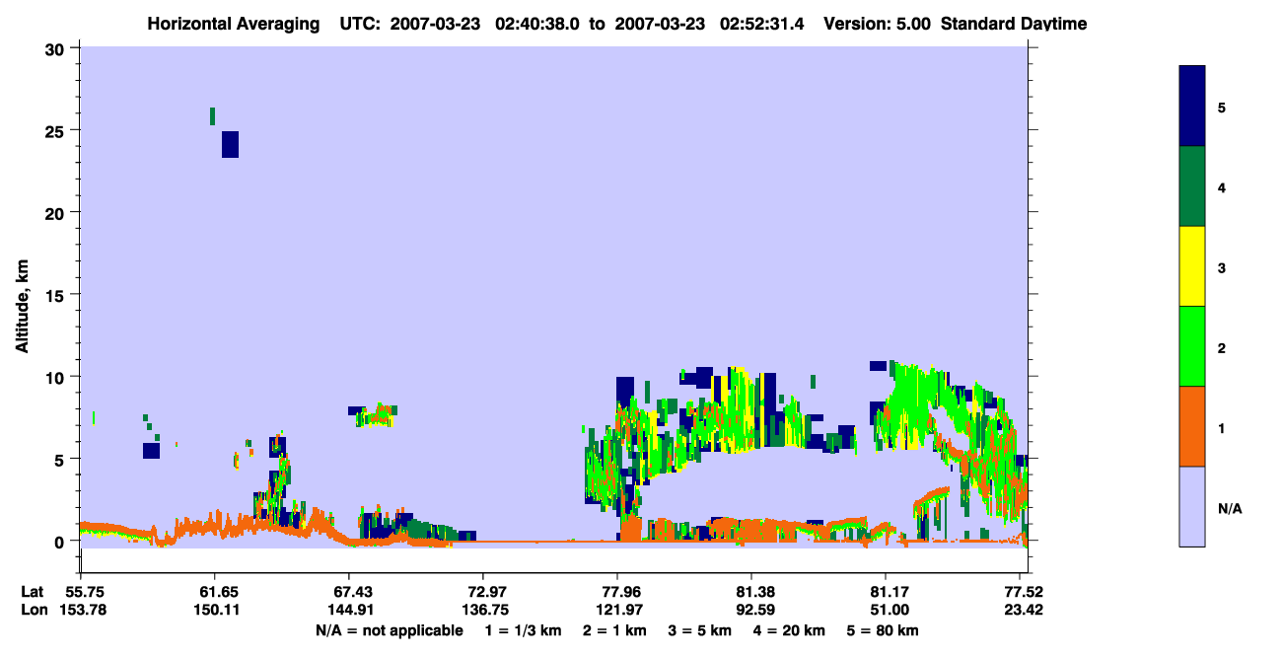Click the 'Standard Daytime' label
Viewport: 1282px width, 658px height.
1014,24
